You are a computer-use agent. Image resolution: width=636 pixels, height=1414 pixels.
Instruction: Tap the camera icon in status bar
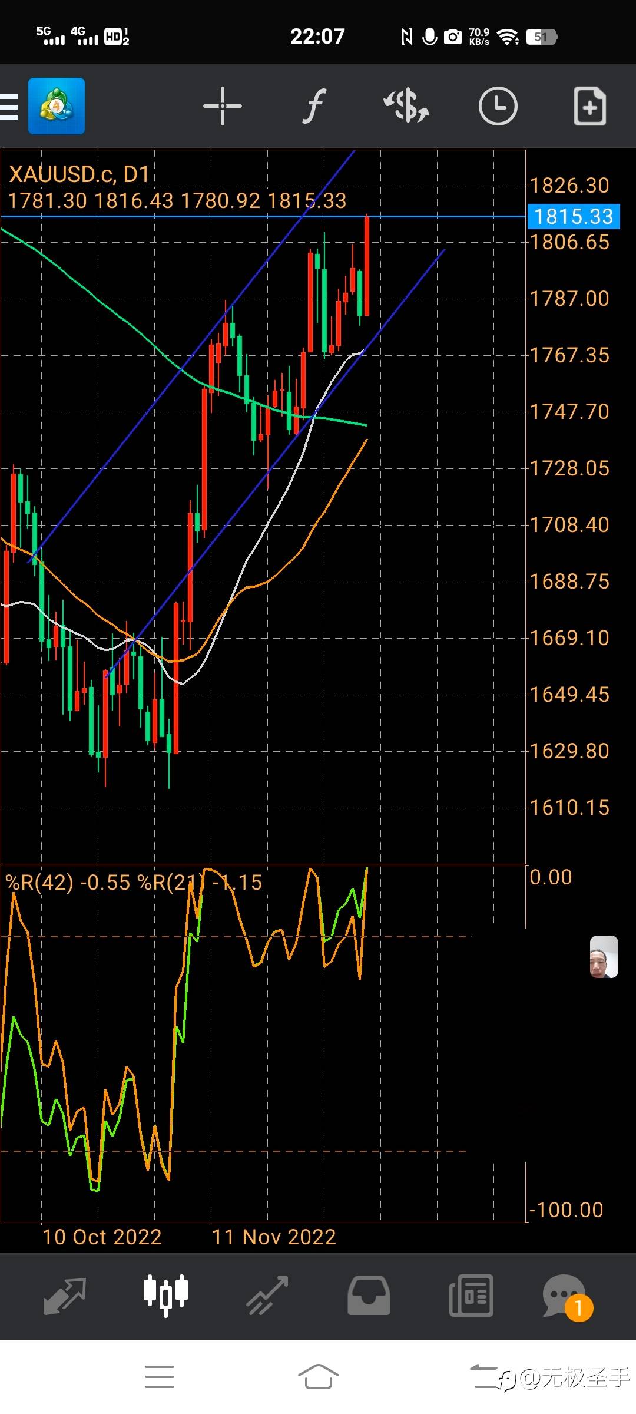pos(452,37)
